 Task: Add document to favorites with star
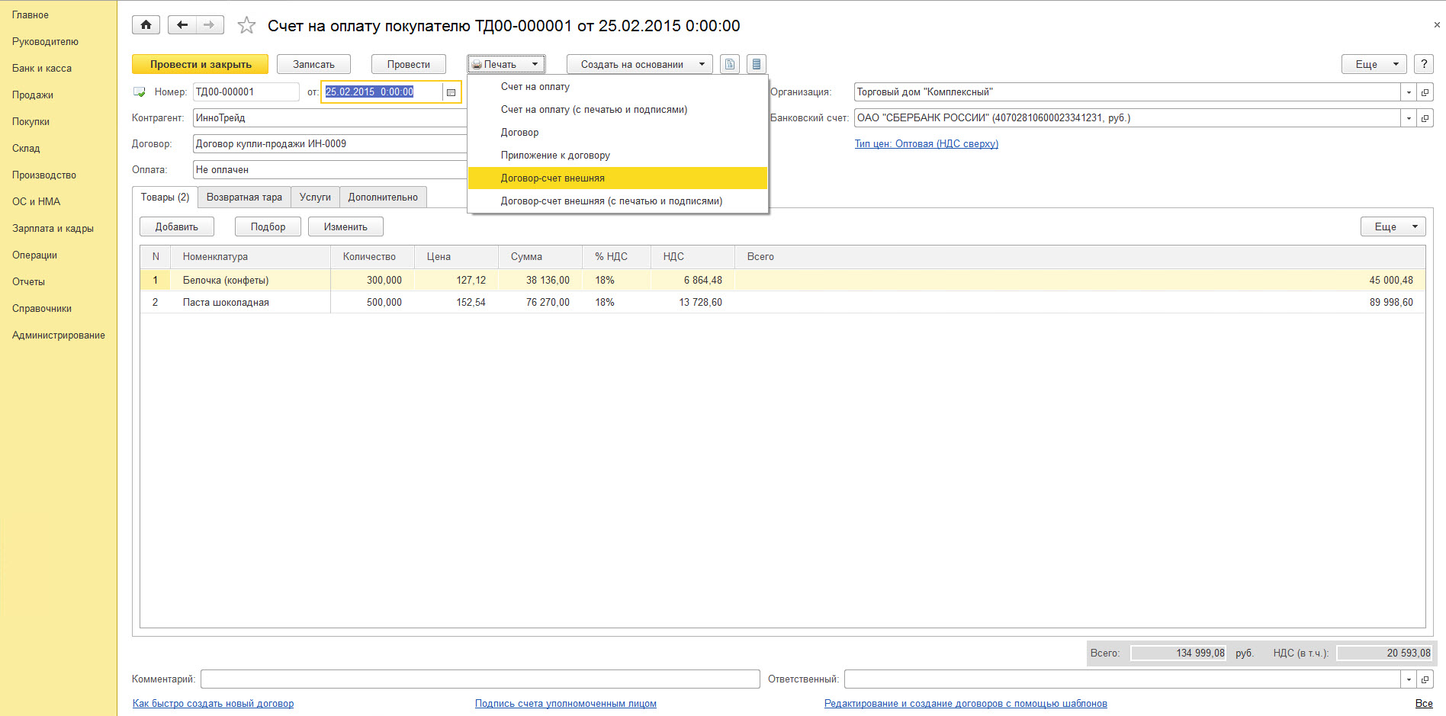pyautogui.click(x=246, y=26)
